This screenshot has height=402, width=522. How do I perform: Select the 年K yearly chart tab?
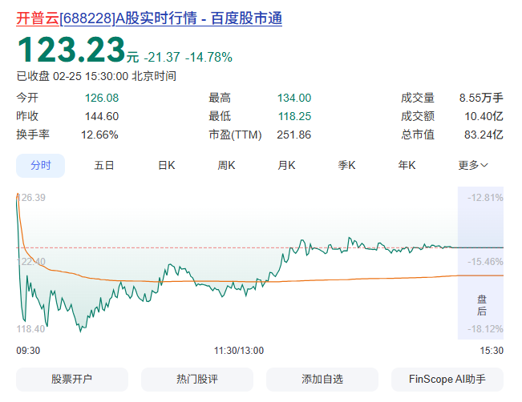tap(407, 165)
